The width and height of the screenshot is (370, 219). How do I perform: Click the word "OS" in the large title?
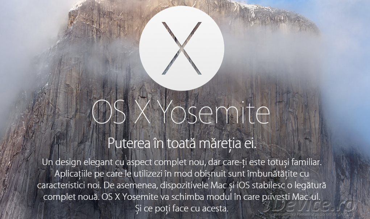(x=109, y=113)
